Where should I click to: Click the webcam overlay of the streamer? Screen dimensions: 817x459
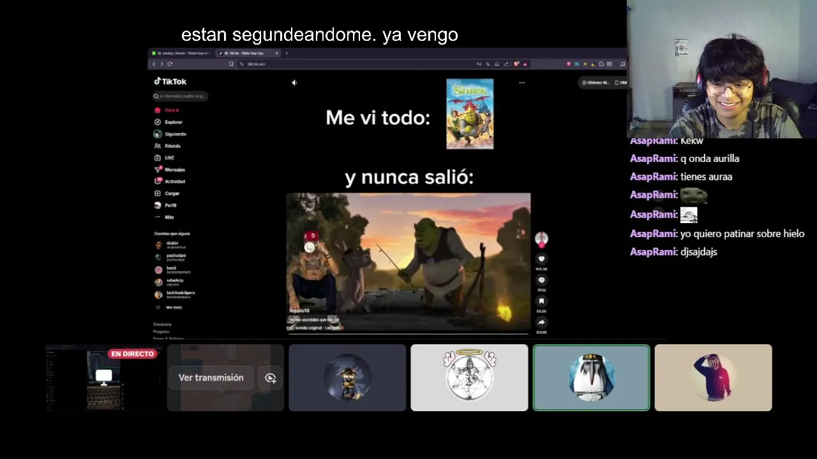(722, 69)
